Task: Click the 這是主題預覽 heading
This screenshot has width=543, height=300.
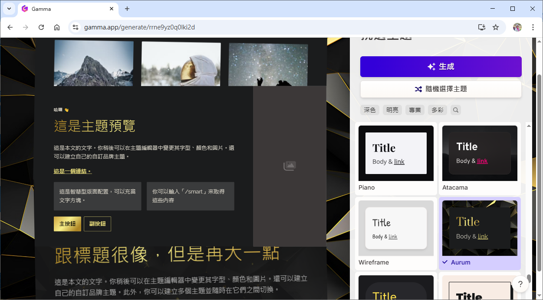Action: (x=95, y=126)
